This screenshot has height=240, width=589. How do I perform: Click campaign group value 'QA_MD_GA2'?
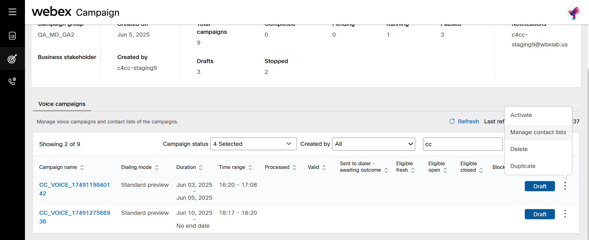coord(56,35)
